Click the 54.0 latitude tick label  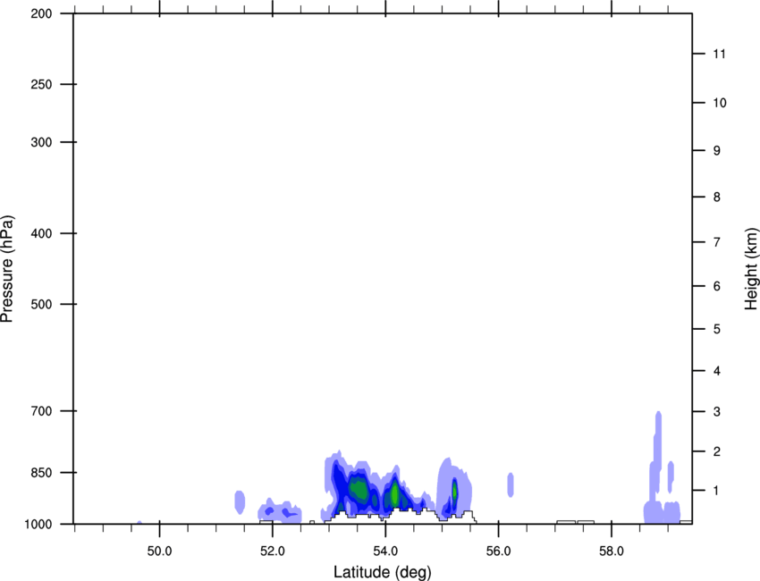pos(385,552)
